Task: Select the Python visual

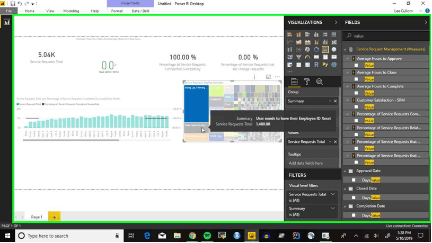Action: (325, 65)
